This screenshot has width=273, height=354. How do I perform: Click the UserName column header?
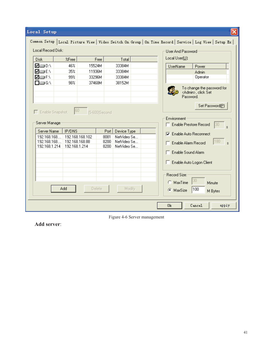179,66
